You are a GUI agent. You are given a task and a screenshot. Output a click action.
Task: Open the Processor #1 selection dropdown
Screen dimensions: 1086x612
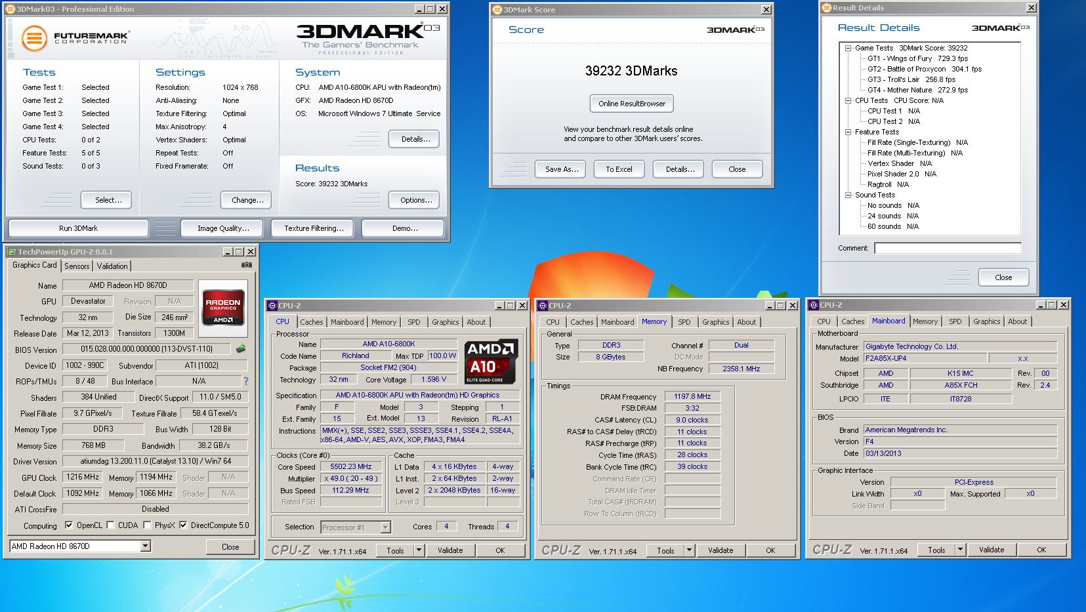pyautogui.click(x=385, y=527)
